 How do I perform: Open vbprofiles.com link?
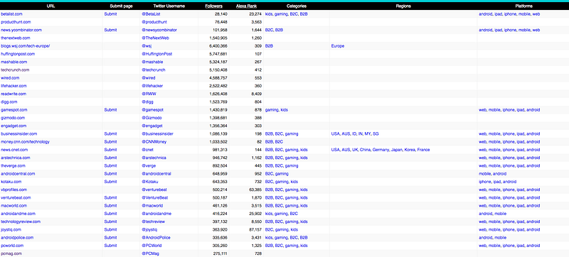coord(14,190)
